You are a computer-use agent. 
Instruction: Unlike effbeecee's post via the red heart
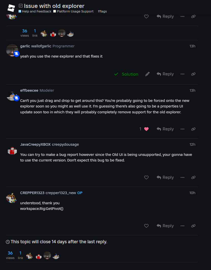pos(146,129)
